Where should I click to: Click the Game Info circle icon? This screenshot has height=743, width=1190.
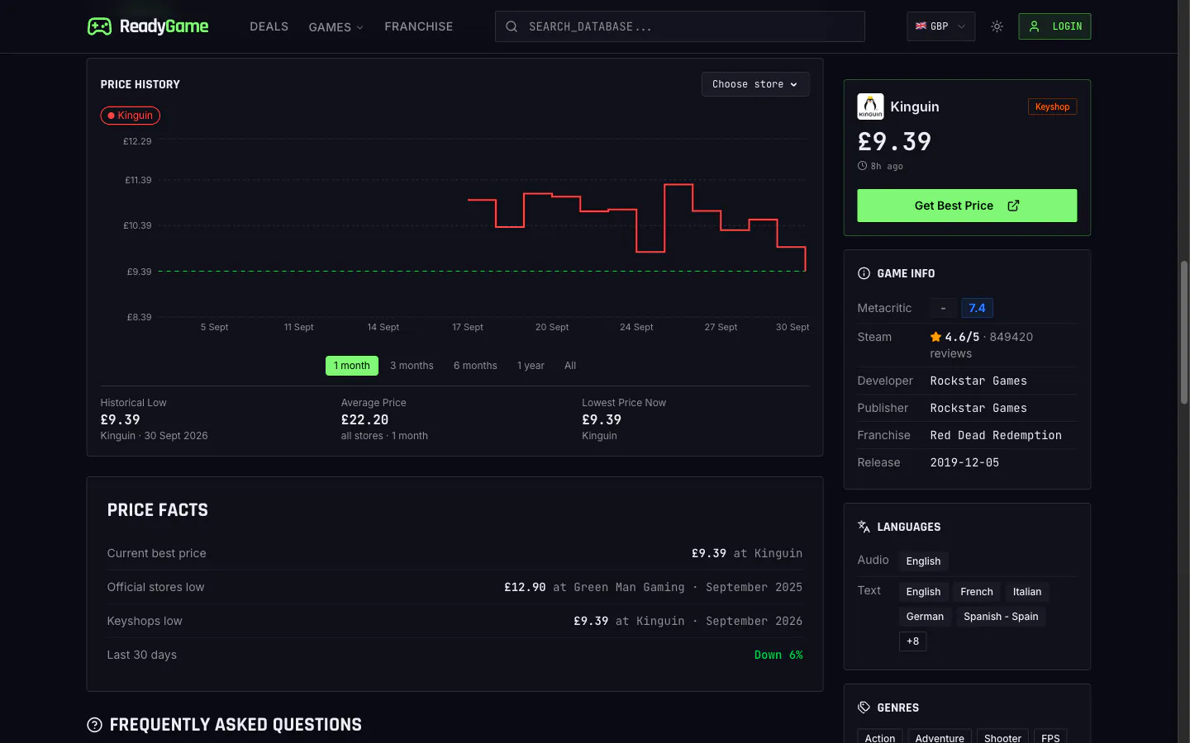point(864,273)
